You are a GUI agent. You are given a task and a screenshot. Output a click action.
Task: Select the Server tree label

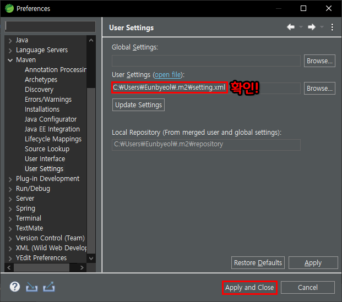[25, 199]
